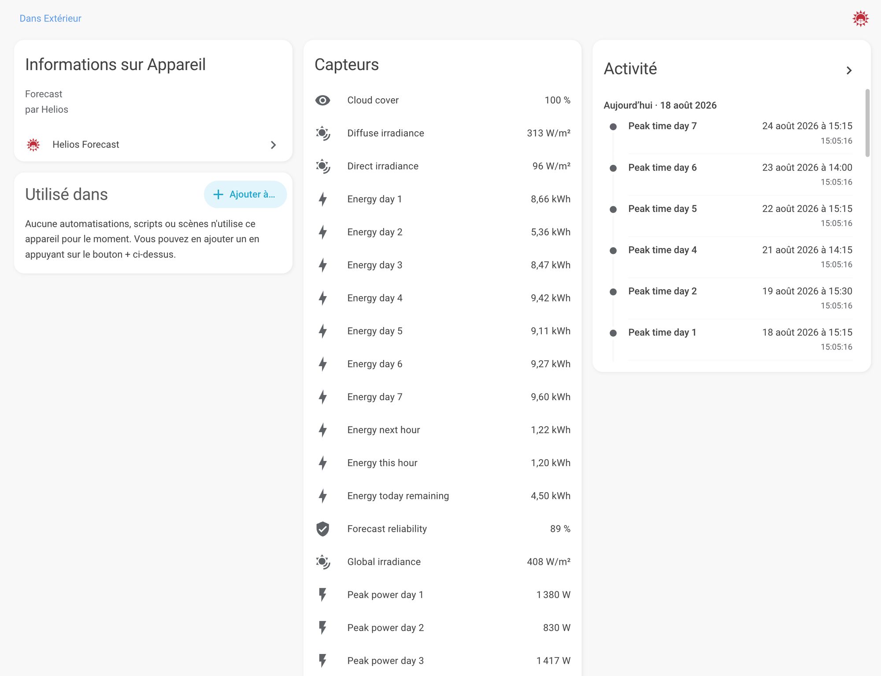Click the 24 août 2026 à 15:15 state
The width and height of the screenshot is (881, 676).
tap(807, 126)
